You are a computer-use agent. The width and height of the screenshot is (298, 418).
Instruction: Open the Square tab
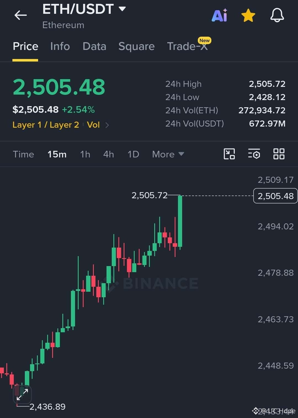136,46
